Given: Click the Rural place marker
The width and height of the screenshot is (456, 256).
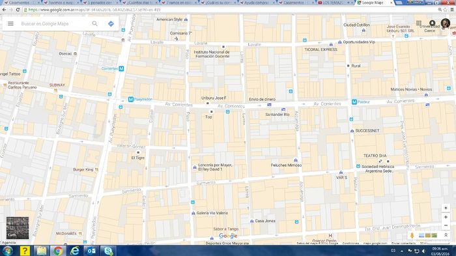Looking at the screenshot, I should (x=348, y=66).
